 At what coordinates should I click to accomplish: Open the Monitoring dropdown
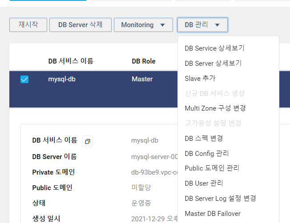coord(143,25)
